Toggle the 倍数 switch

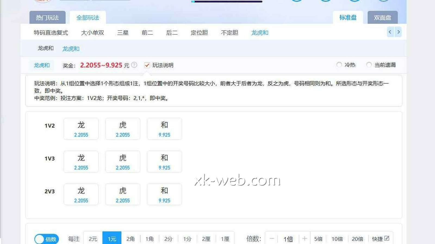coord(46,239)
